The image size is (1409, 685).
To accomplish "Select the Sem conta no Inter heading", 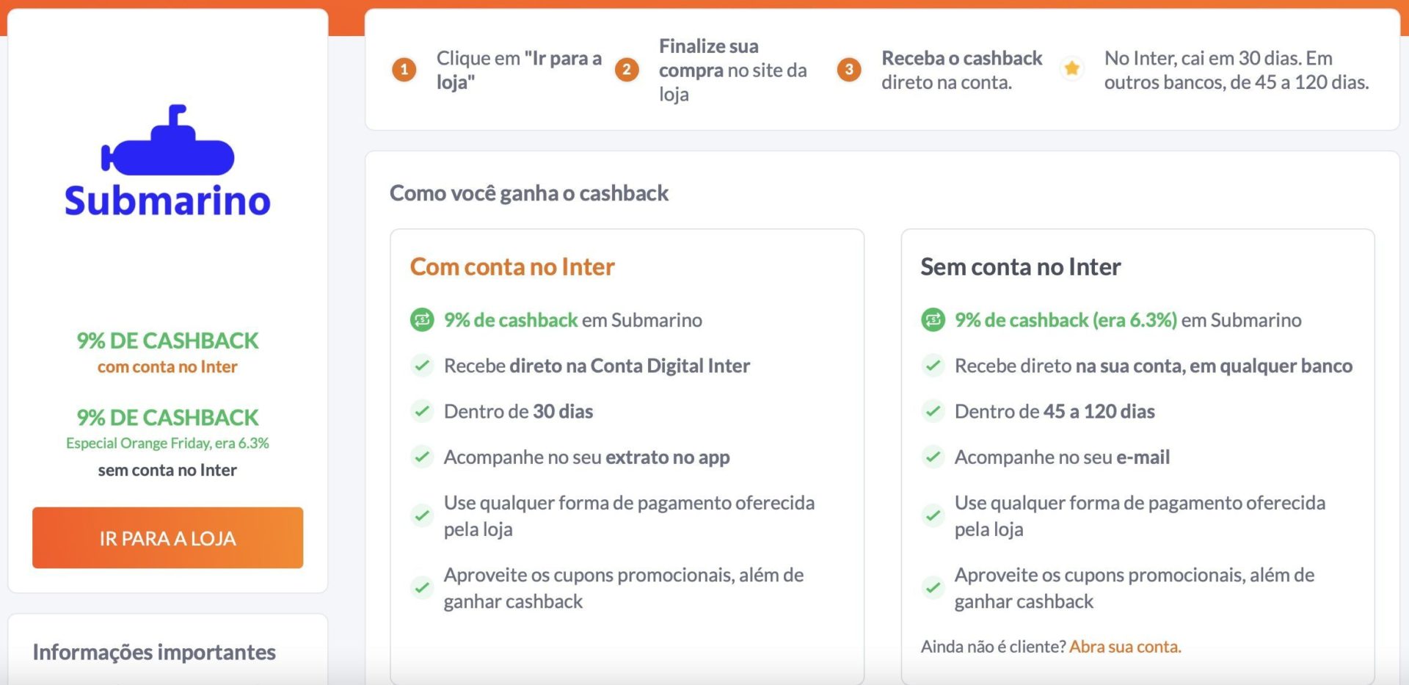I will 1021,267.
